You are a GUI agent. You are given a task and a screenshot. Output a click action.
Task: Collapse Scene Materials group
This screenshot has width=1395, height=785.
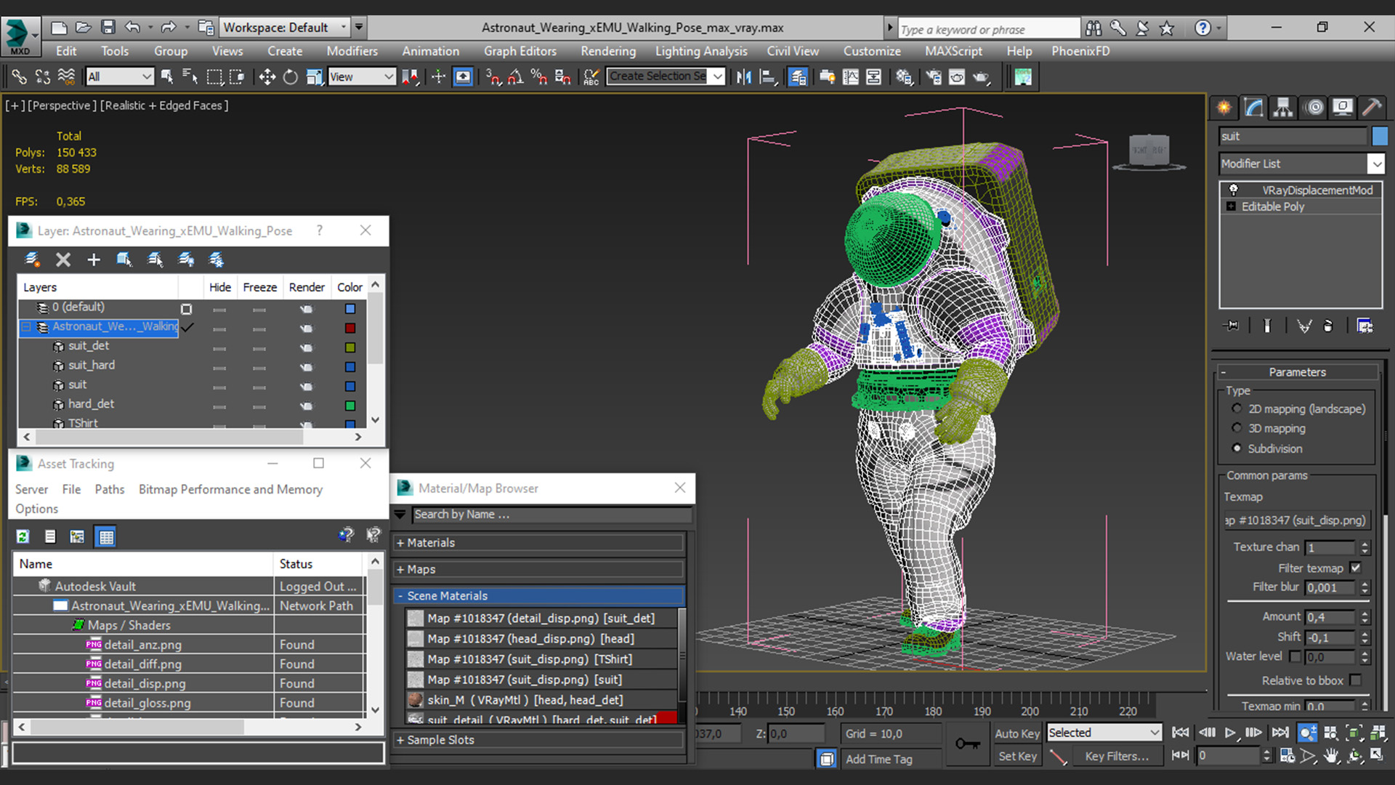tap(539, 595)
